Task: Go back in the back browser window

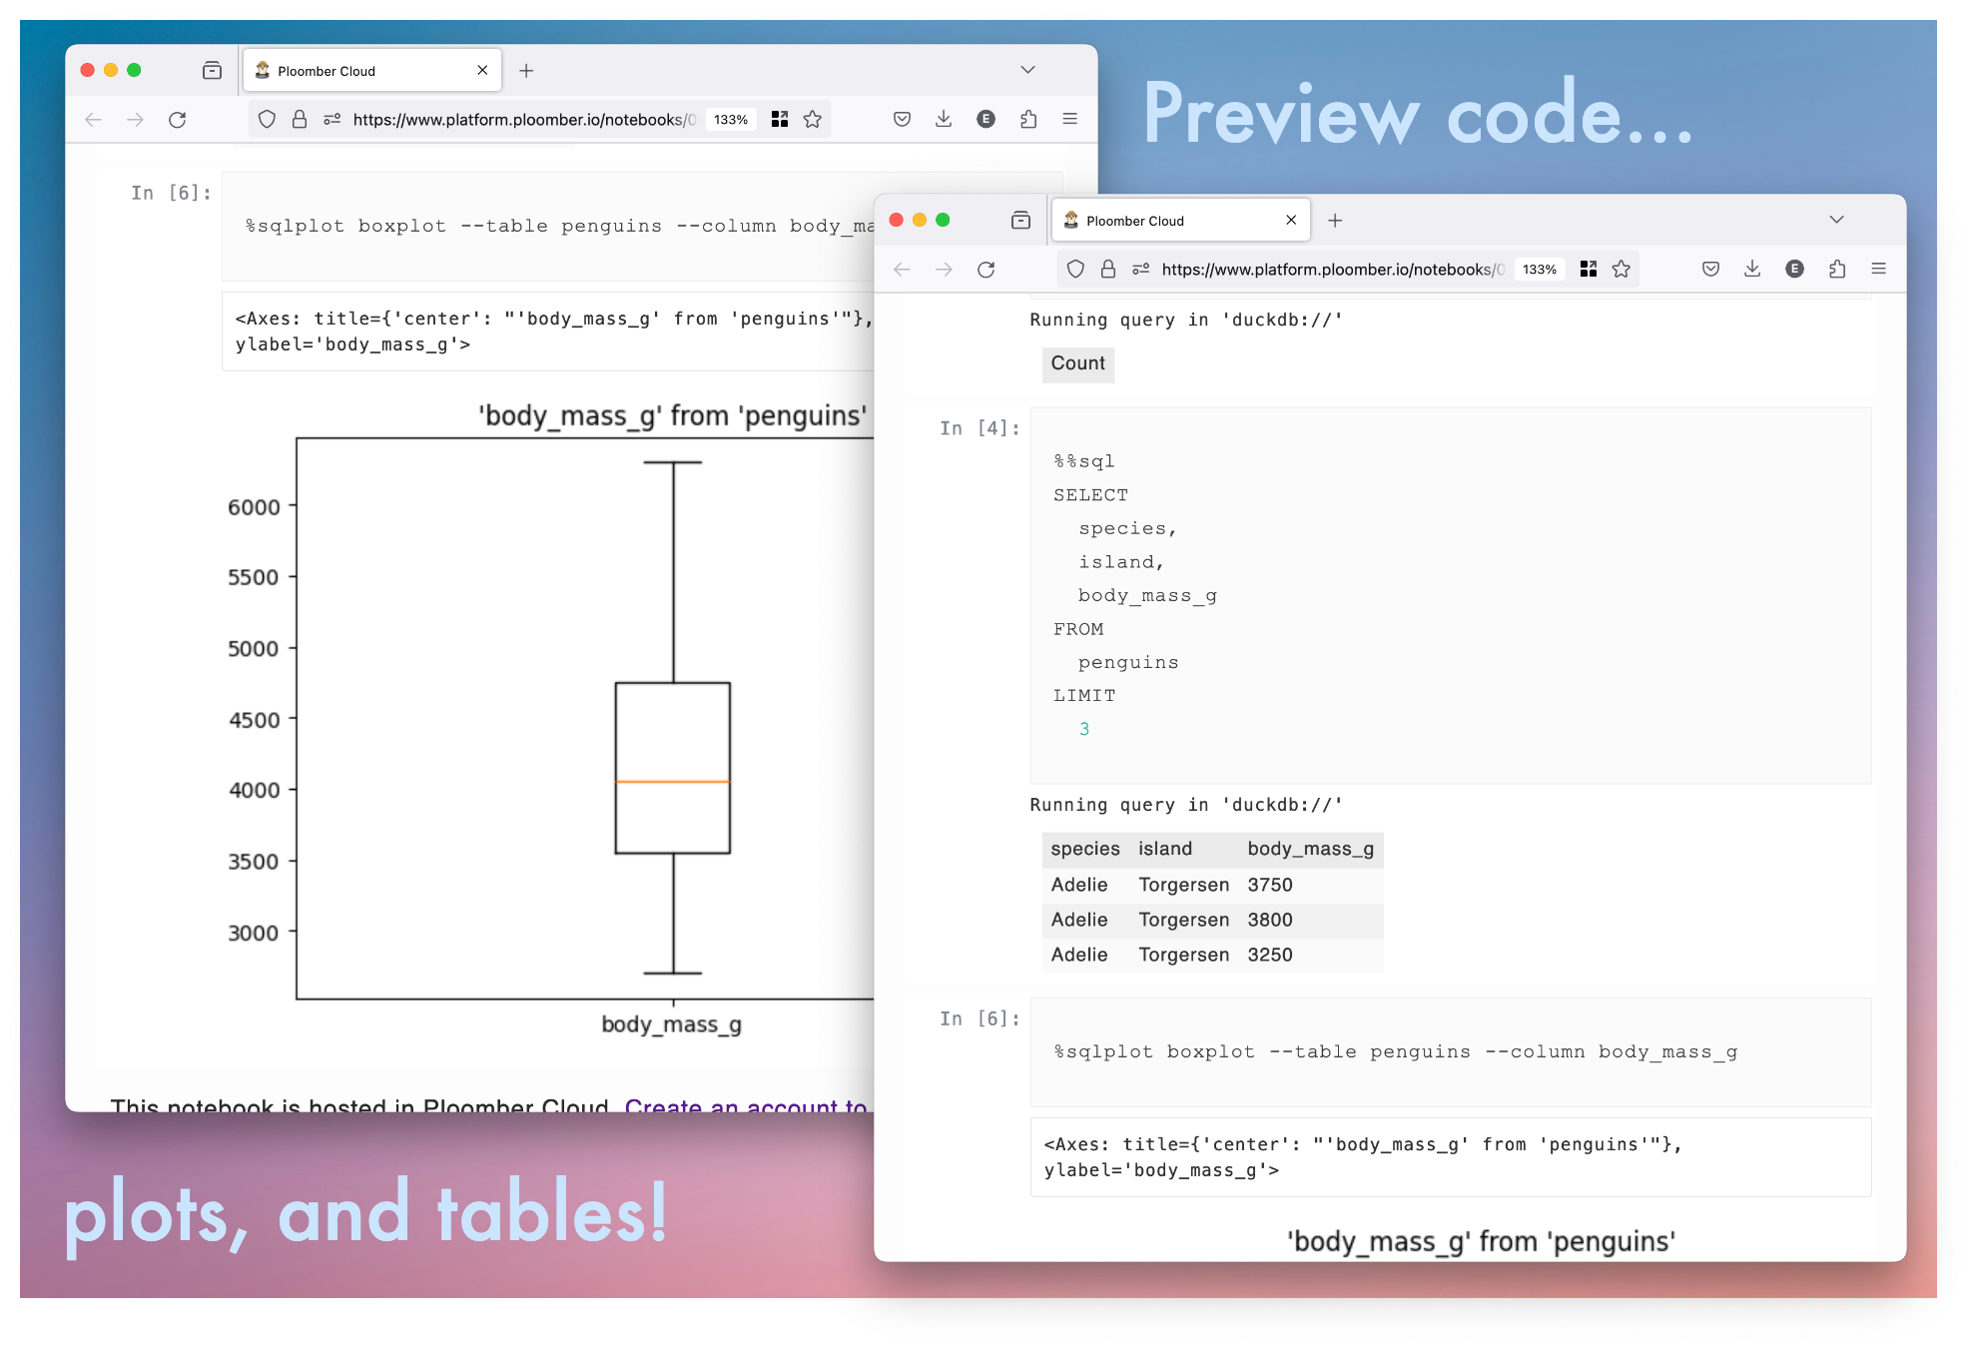Action: tap(93, 120)
